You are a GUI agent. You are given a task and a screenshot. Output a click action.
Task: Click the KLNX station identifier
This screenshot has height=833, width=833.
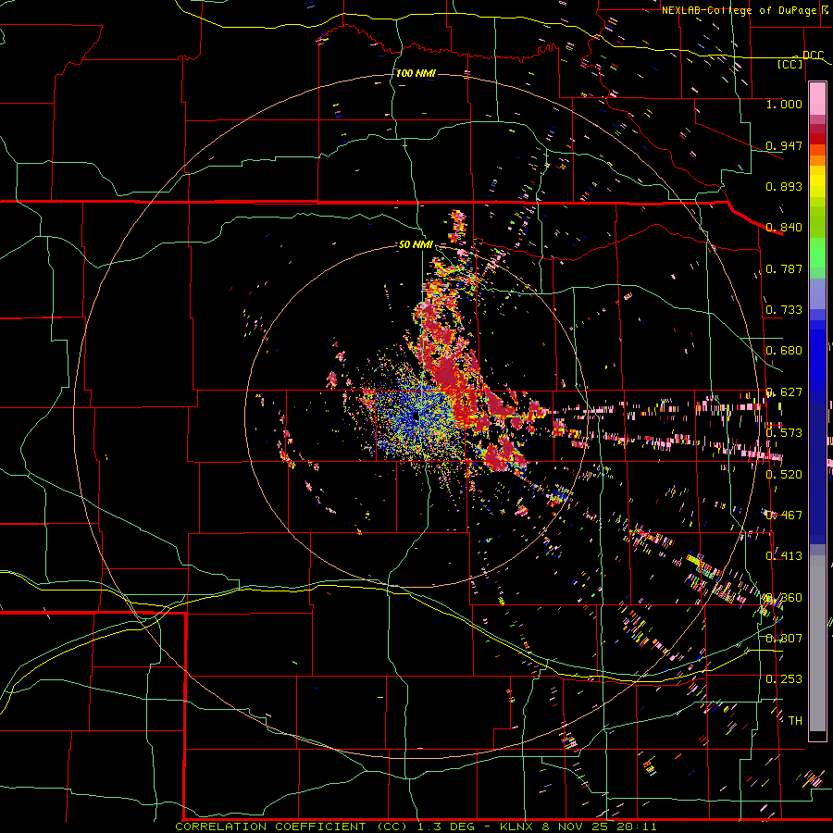(517, 827)
